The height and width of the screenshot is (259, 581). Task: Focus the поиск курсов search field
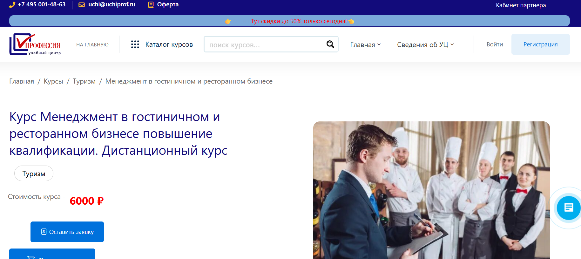point(265,45)
